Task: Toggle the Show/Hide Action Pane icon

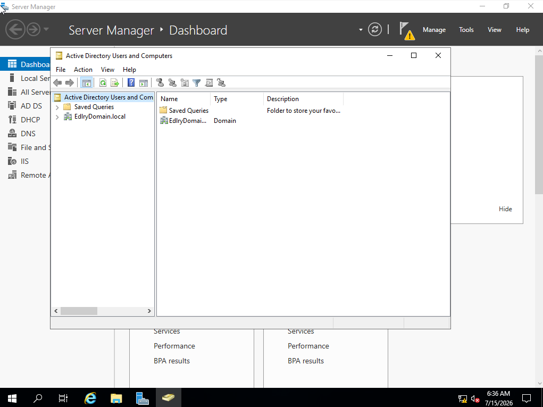Action: click(x=144, y=83)
